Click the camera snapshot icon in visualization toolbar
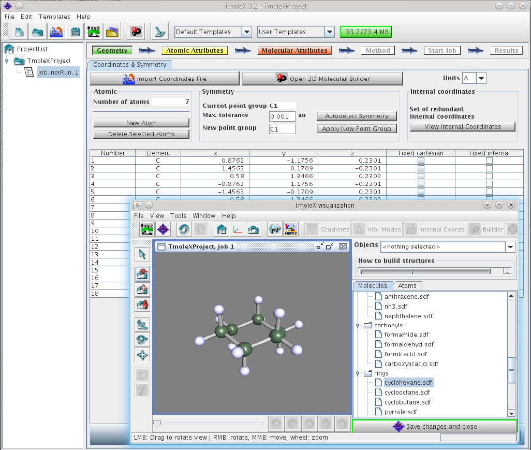Screen dimensions: 531x450 tap(253, 229)
